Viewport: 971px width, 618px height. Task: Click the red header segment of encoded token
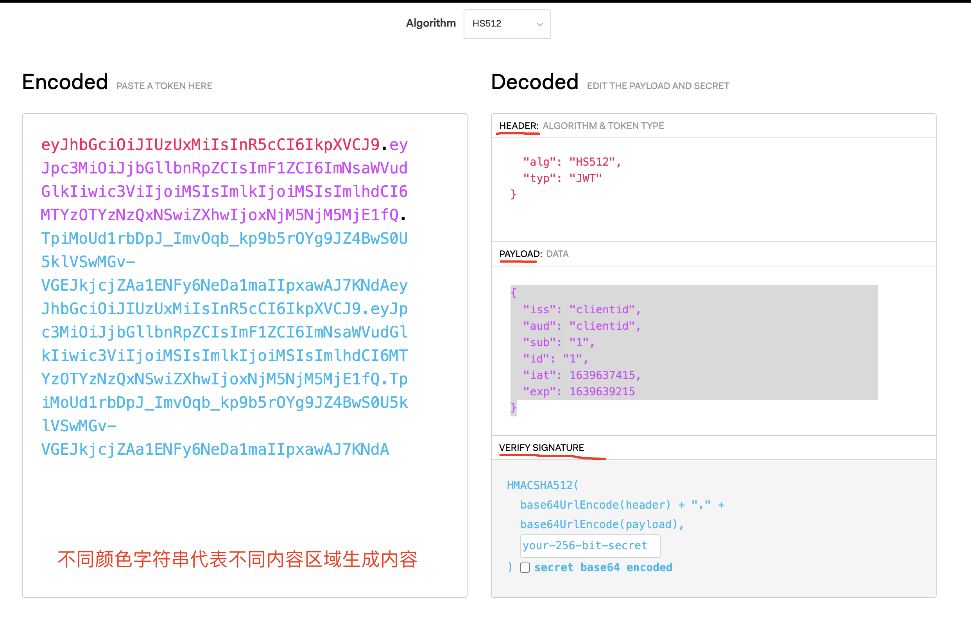point(210,145)
